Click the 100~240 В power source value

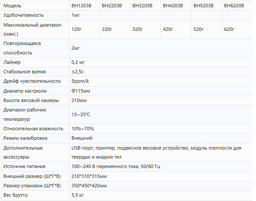pyautogui.click(x=116, y=166)
